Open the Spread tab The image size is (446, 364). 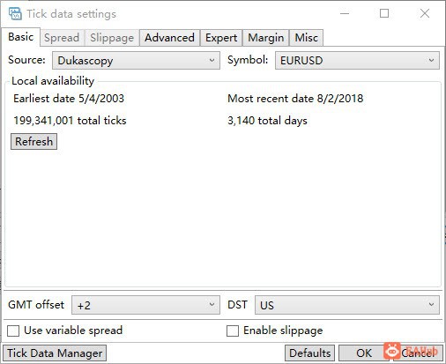point(62,38)
